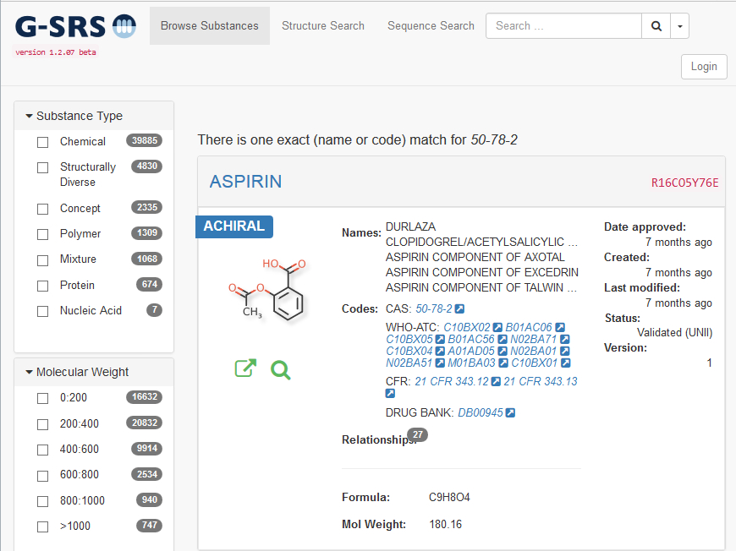Follow the CAS 50-78-2 link
This screenshot has width=736, height=551.
click(434, 308)
